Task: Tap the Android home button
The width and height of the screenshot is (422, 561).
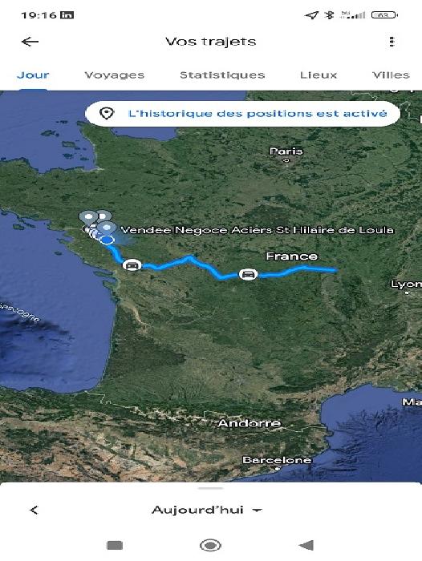Action: point(210,545)
